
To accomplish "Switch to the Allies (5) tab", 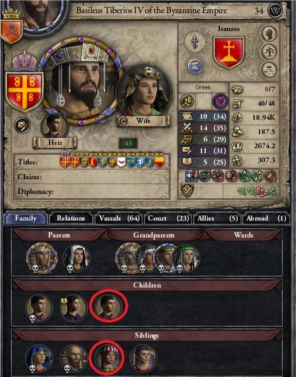I will [x=217, y=218].
